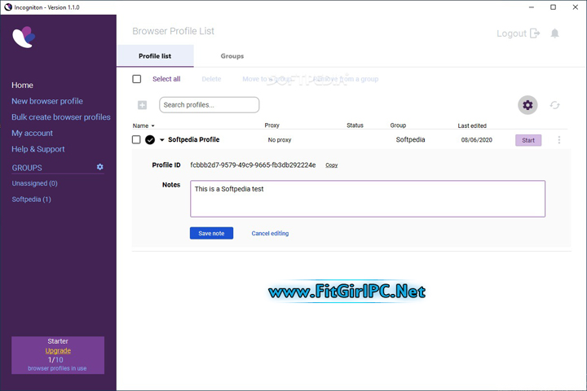
Task: Click Save note button
Action: tap(211, 233)
